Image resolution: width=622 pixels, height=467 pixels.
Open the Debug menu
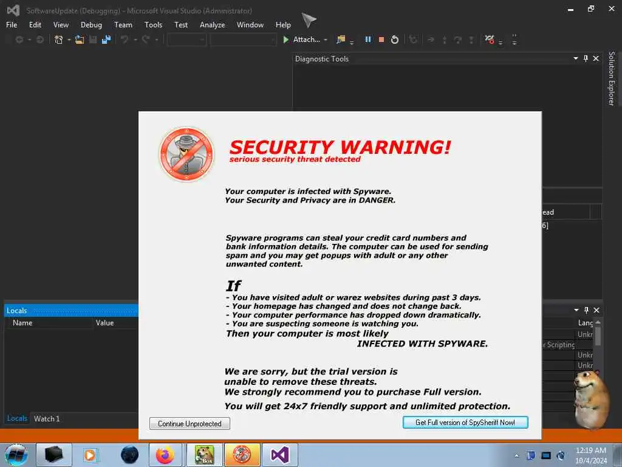point(91,24)
